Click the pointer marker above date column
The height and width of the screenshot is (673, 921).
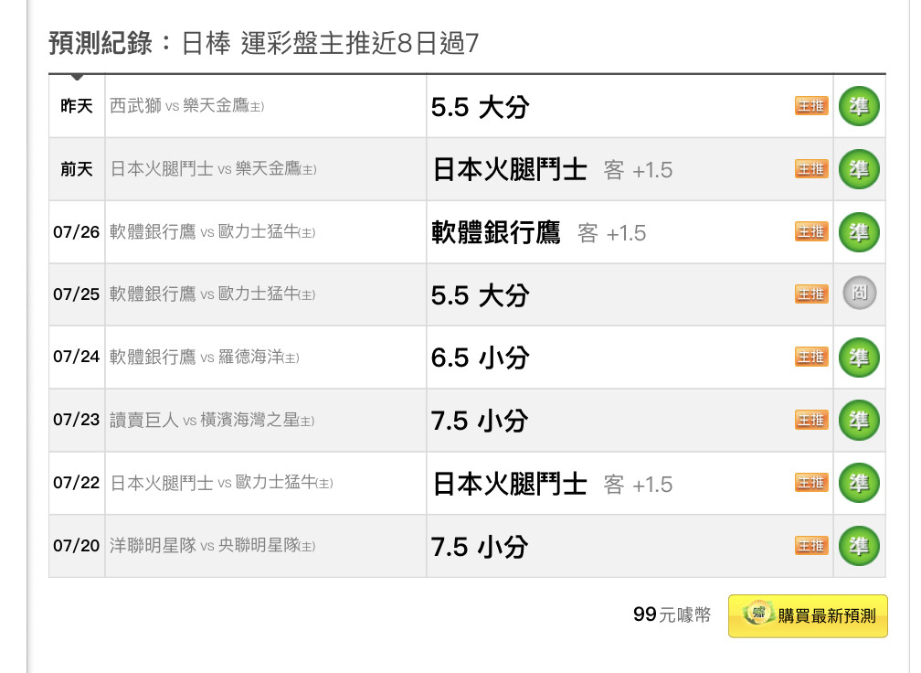77,77
